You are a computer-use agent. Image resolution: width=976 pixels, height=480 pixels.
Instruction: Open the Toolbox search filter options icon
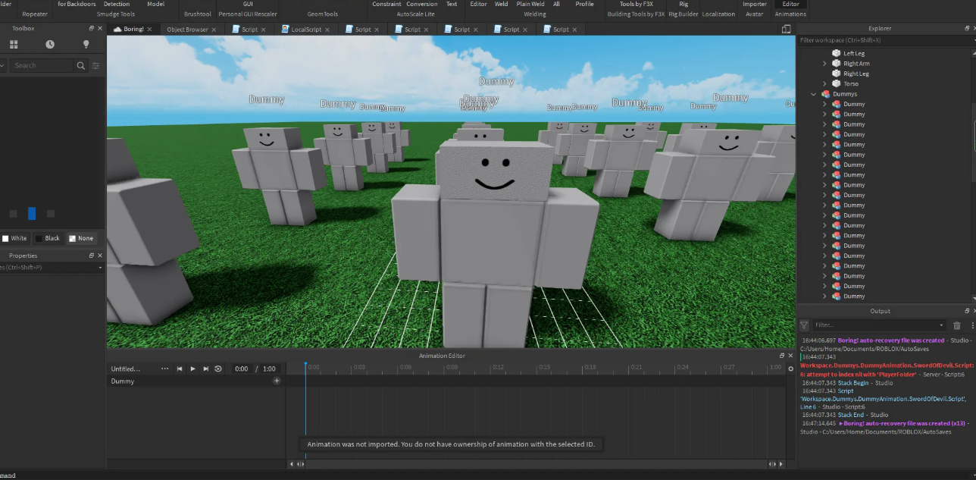click(96, 66)
